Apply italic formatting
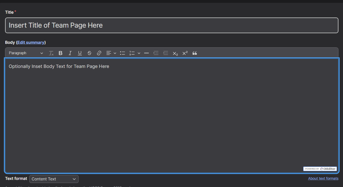The image size is (343, 187). coord(70,53)
